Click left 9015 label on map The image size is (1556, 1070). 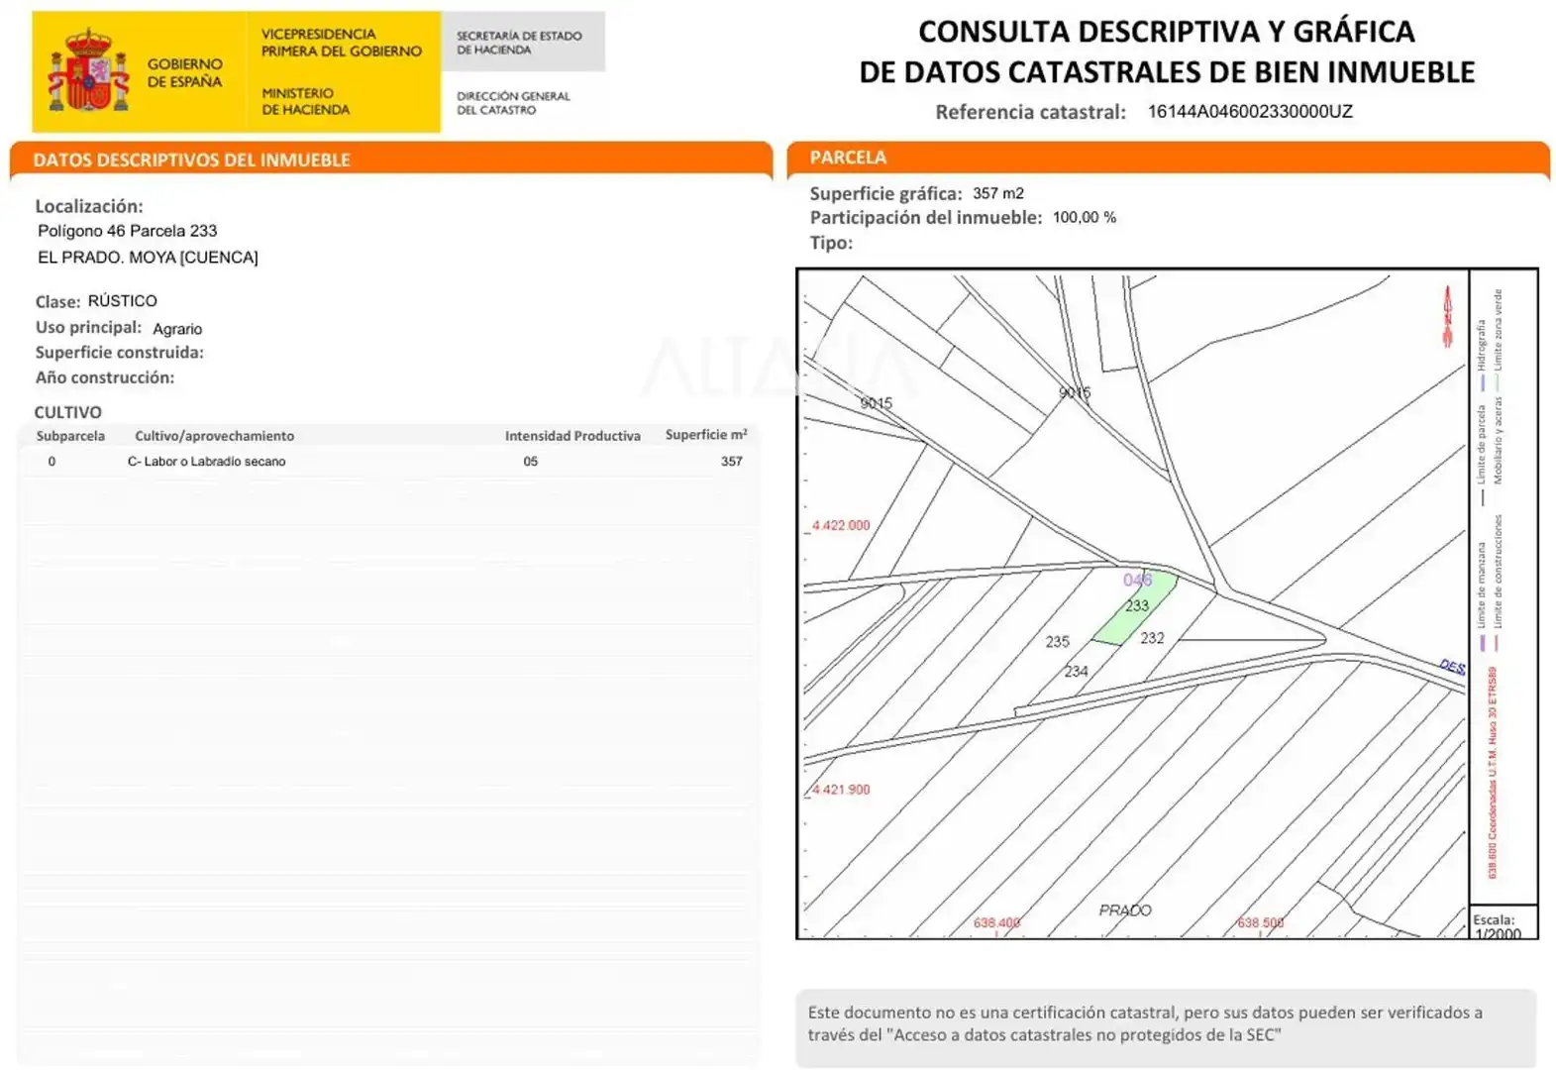[877, 403]
